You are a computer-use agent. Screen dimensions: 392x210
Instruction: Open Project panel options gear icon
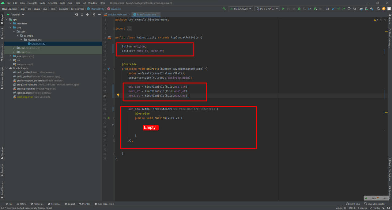coord(94,14)
